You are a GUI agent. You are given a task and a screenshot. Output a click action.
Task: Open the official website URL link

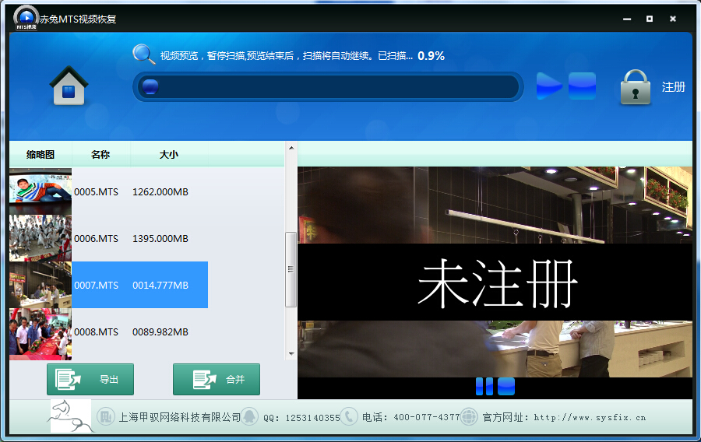[x=590, y=417]
